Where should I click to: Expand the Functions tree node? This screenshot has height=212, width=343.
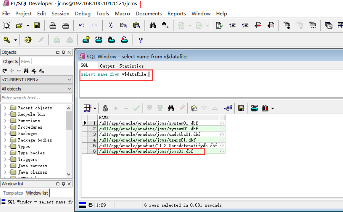pos(5,121)
